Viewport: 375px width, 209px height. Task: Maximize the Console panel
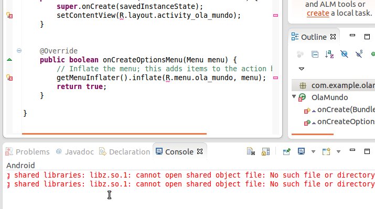pyautogui.click(x=367, y=151)
